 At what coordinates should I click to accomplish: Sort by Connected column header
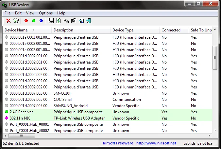pyautogui.click(x=171, y=30)
